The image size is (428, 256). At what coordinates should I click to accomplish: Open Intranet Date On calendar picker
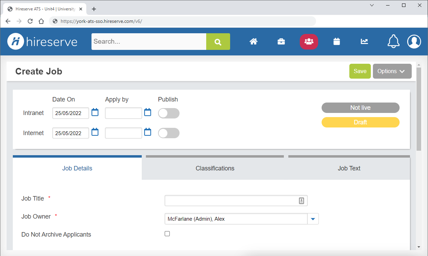tap(95, 112)
